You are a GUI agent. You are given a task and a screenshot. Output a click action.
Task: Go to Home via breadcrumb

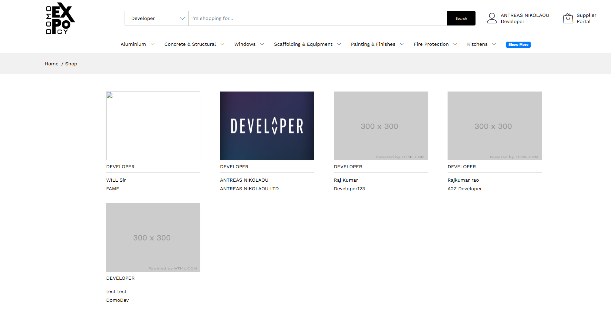(51, 64)
